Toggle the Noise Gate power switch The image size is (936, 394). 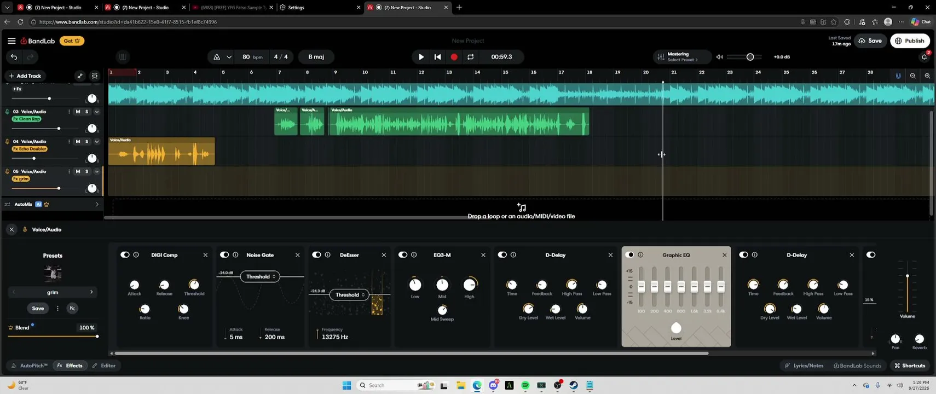[x=224, y=255]
